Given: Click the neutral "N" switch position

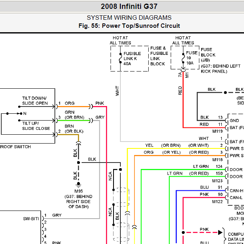Looking at the screenshot, I should click(25, 113).
